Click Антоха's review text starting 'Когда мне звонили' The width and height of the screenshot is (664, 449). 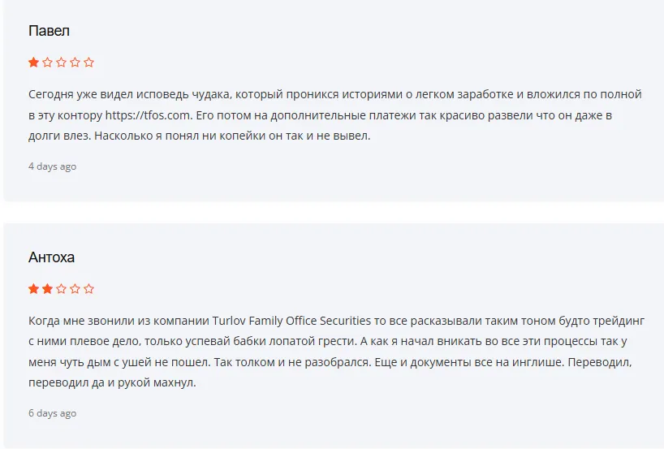click(337, 352)
